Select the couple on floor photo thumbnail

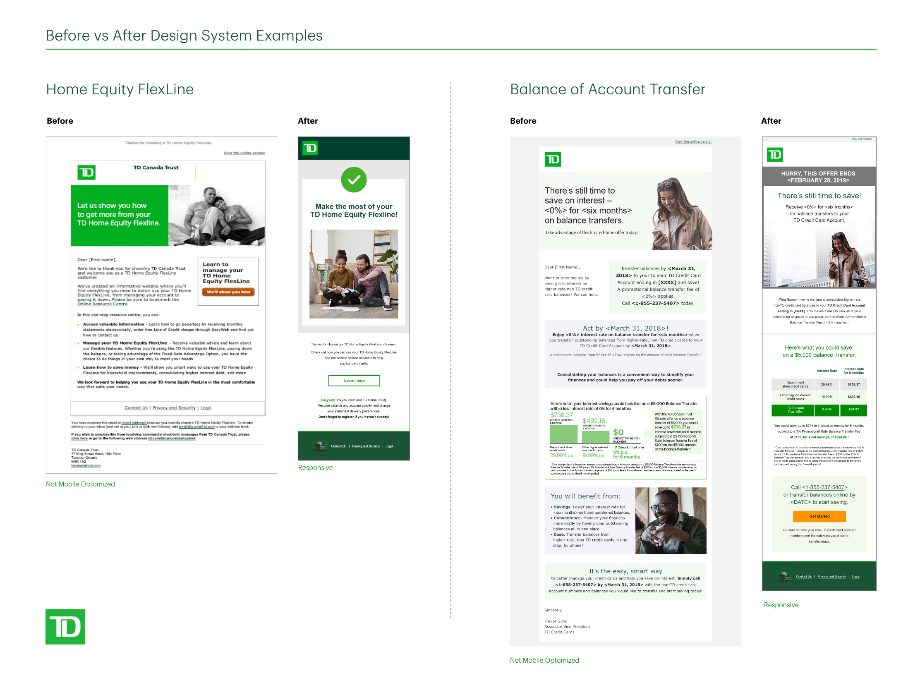coord(354,274)
